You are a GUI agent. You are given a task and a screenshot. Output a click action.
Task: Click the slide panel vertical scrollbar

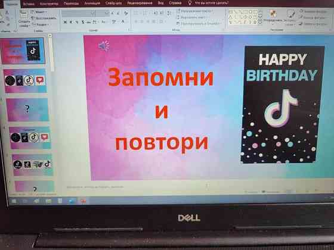[51, 53]
